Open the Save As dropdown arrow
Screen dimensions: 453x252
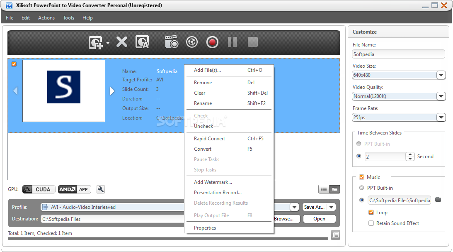[332, 207]
